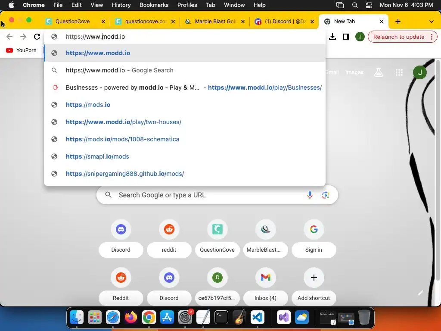Screen dimensions: 441x331
Task: Open the File menu
Action: click(x=58, y=5)
